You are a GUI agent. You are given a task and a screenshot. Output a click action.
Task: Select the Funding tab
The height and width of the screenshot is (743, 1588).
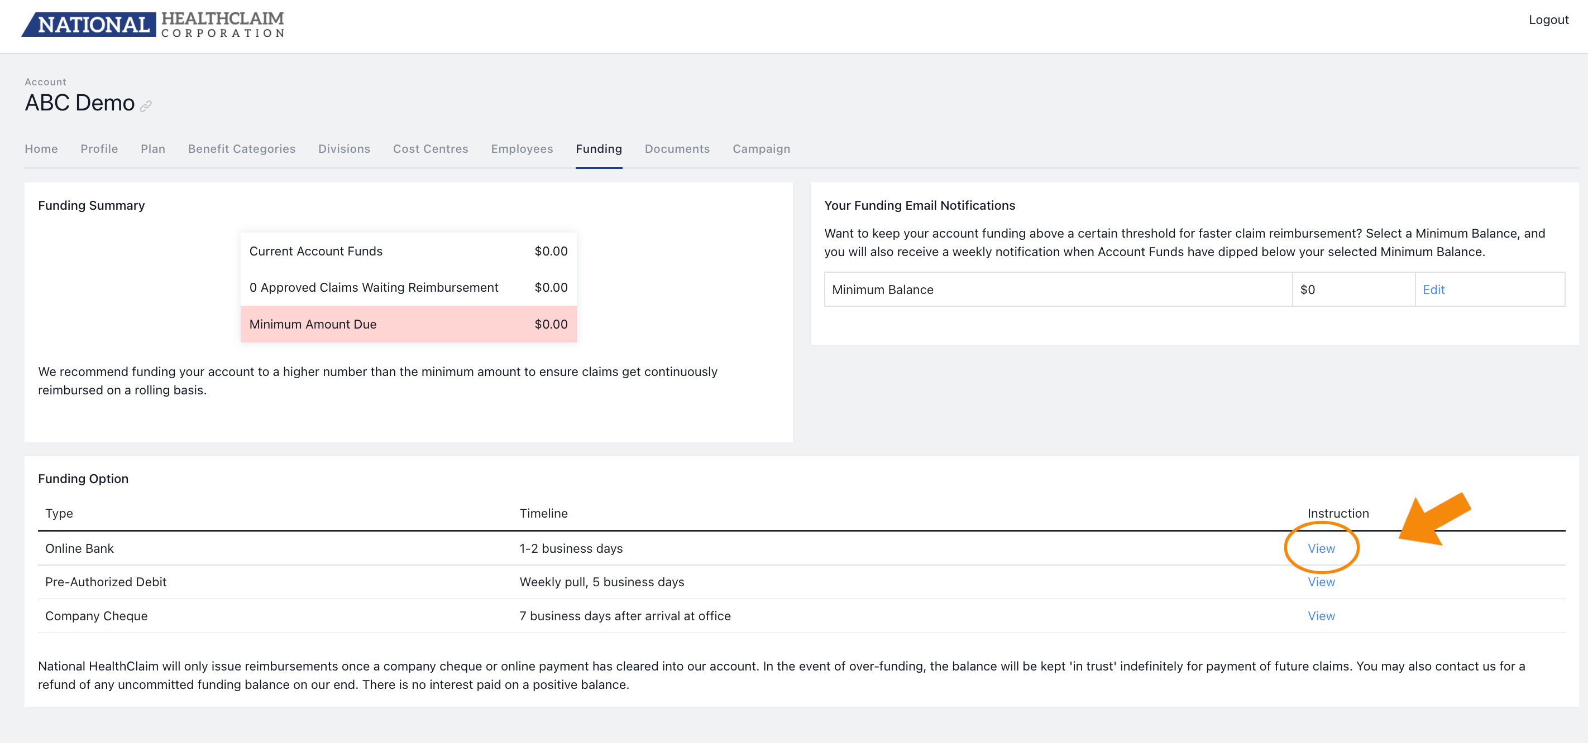599,148
